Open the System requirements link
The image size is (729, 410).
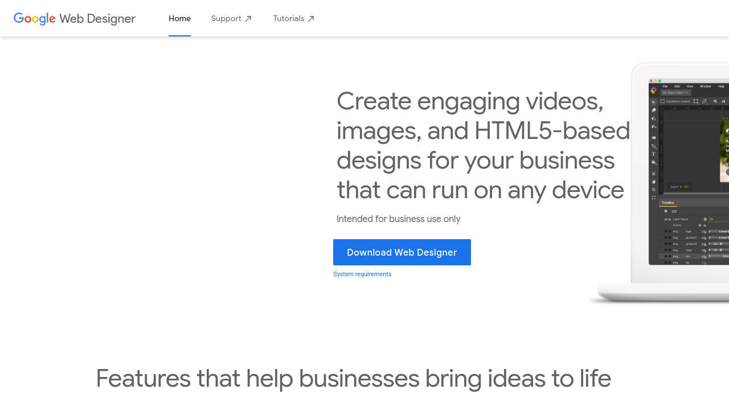362,274
